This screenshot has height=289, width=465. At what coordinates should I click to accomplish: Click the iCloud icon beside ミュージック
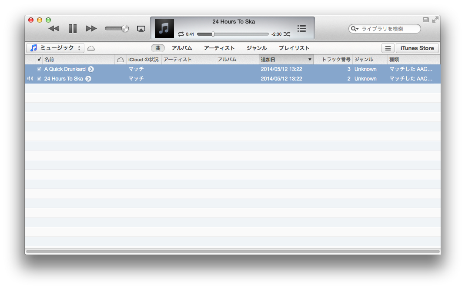[x=91, y=48]
